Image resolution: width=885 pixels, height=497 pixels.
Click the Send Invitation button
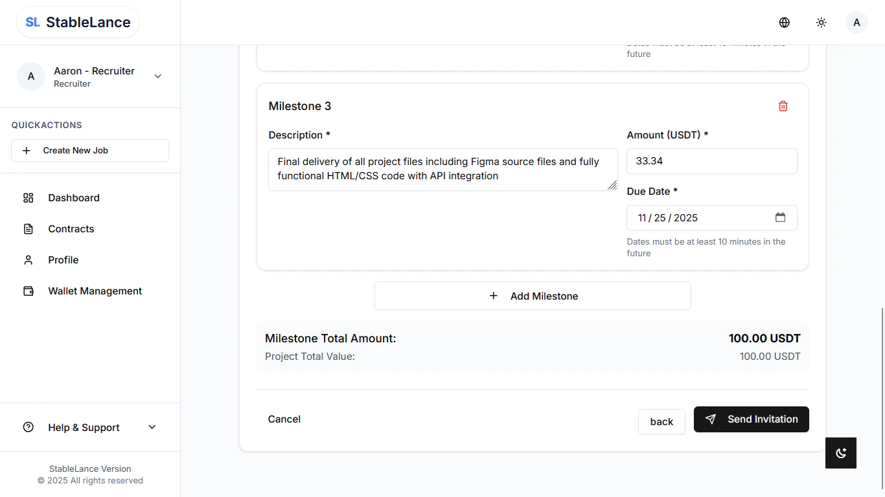pyautogui.click(x=751, y=419)
